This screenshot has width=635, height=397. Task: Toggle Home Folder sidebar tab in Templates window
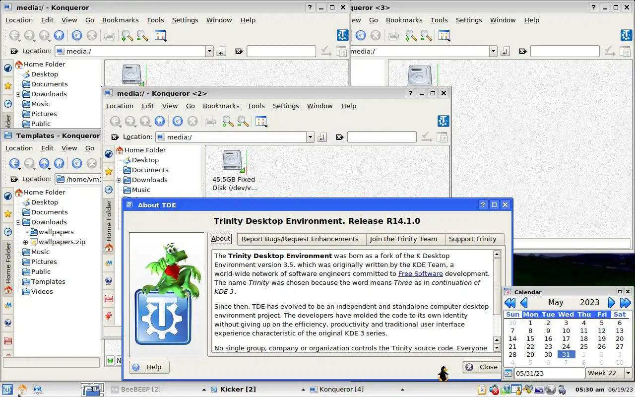tap(8, 268)
